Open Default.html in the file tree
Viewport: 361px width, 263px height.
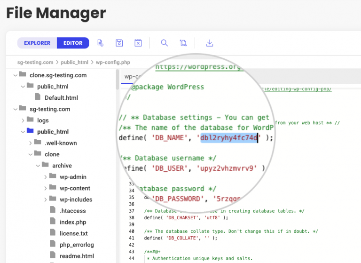click(61, 98)
